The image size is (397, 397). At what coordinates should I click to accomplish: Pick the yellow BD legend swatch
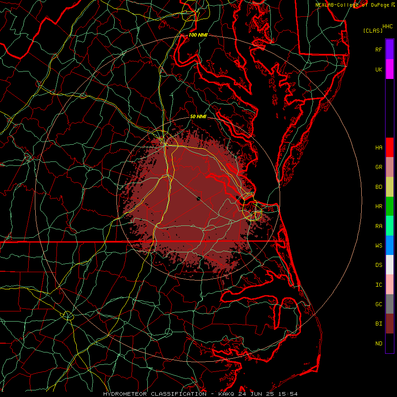point(390,187)
